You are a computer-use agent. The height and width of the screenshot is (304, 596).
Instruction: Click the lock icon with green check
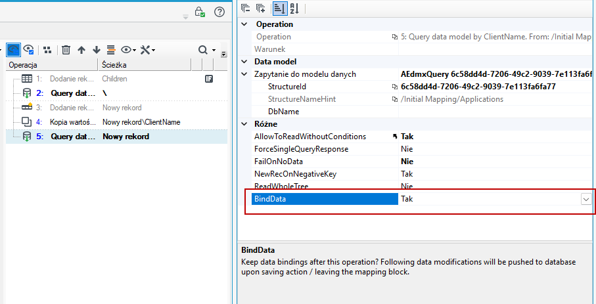[x=200, y=12]
